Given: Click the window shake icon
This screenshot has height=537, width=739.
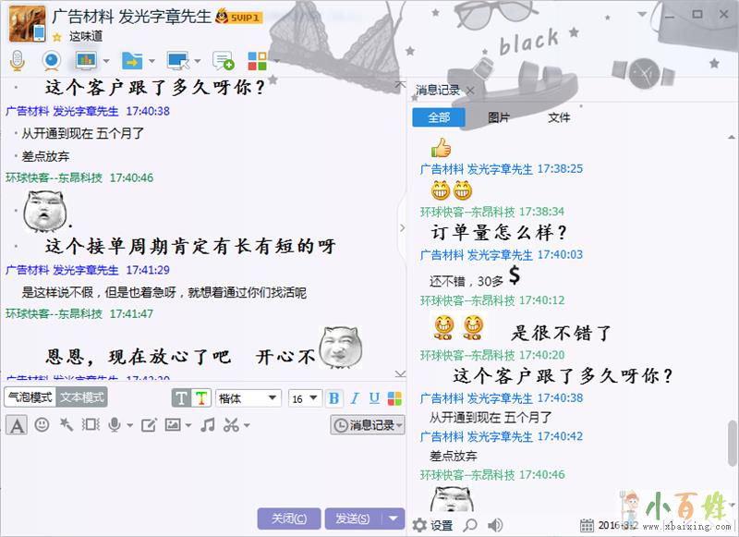Looking at the screenshot, I should pyautogui.click(x=91, y=425).
